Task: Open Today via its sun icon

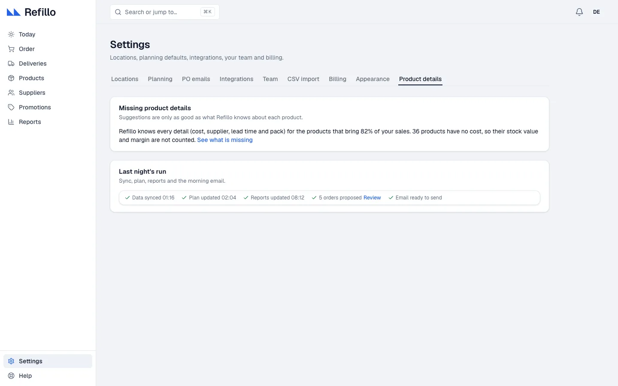Action: pyautogui.click(x=11, y=34)
